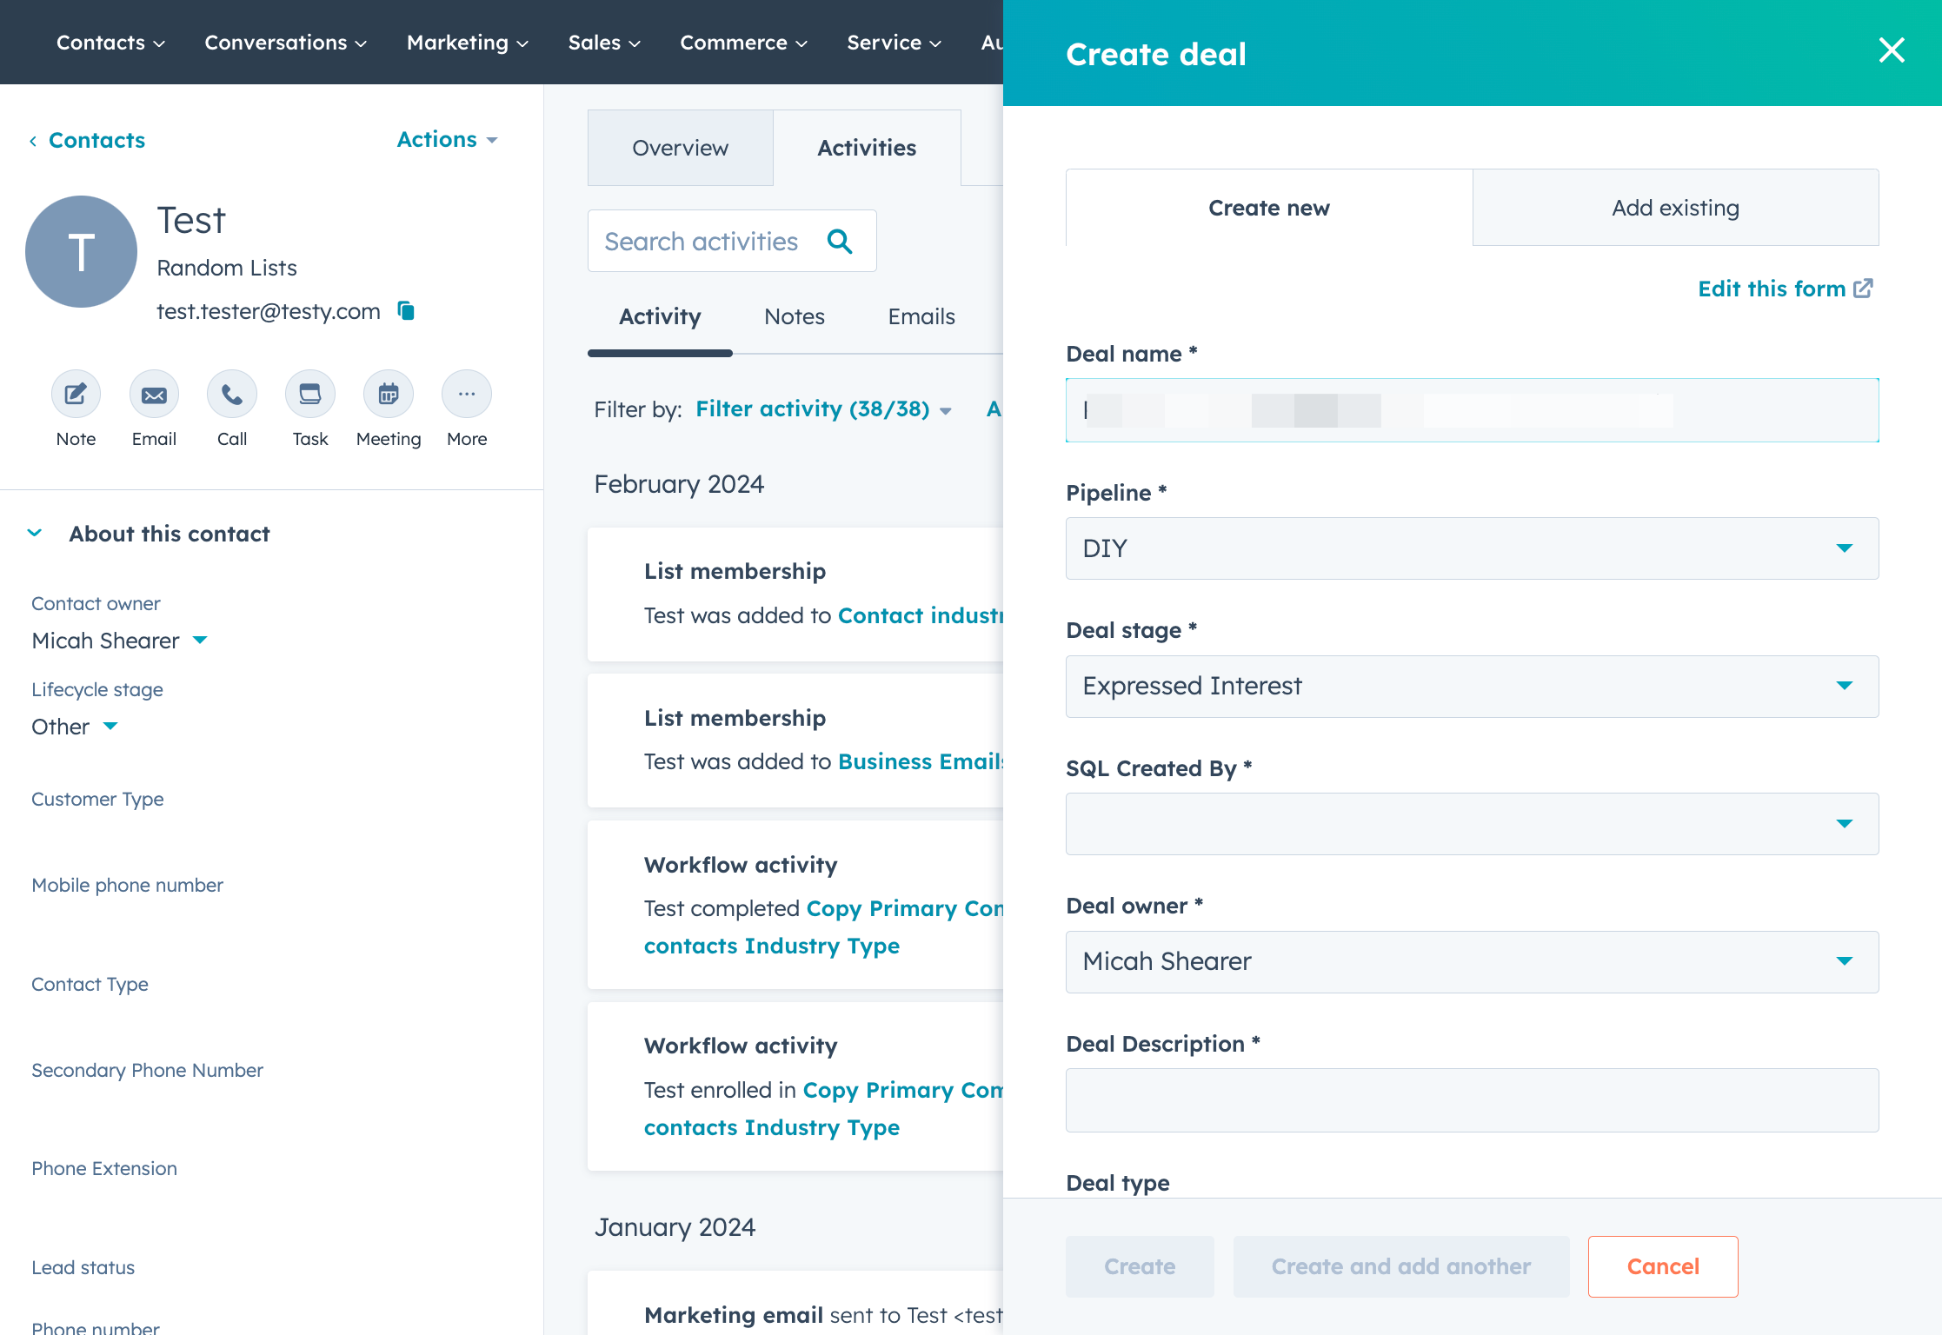Viewport: 1942px width, 1335px height.
Task: Collapse the About this contact section
Action: coord(35,533)
